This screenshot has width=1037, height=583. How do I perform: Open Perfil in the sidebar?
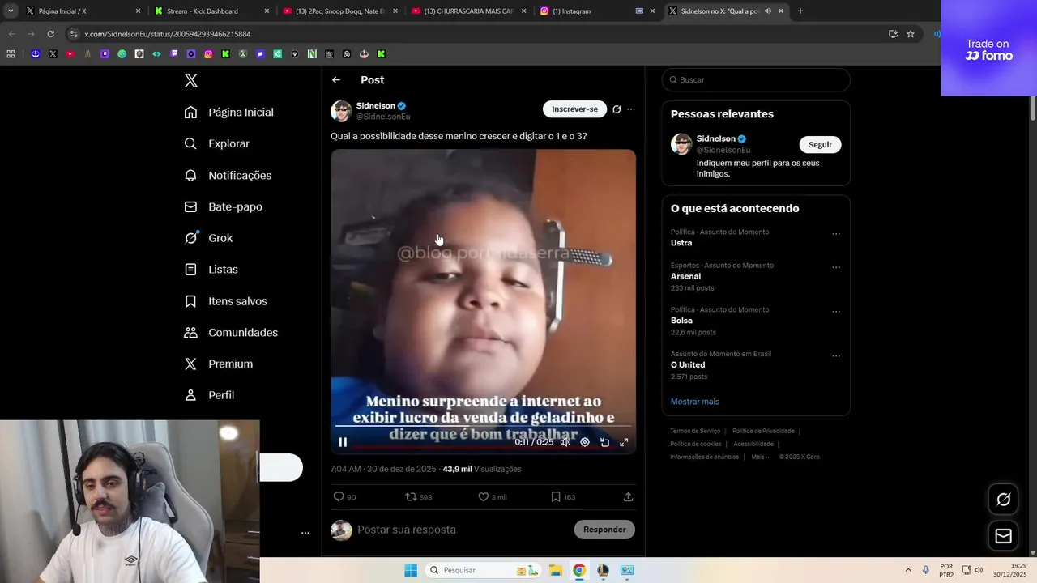click(209, 395)
